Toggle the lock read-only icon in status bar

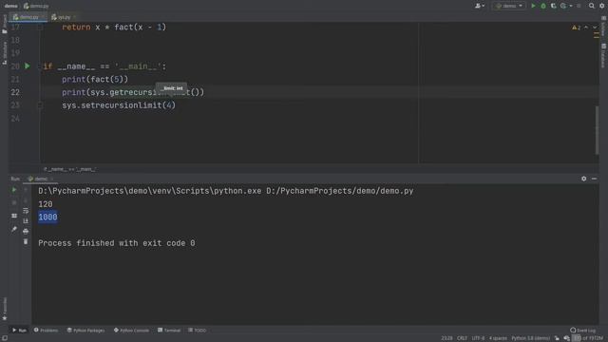click(557, 338)
